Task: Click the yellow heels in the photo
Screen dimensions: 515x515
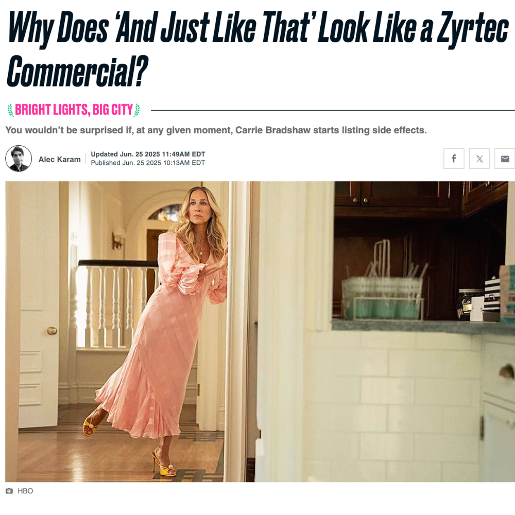Action: [164, 462]
